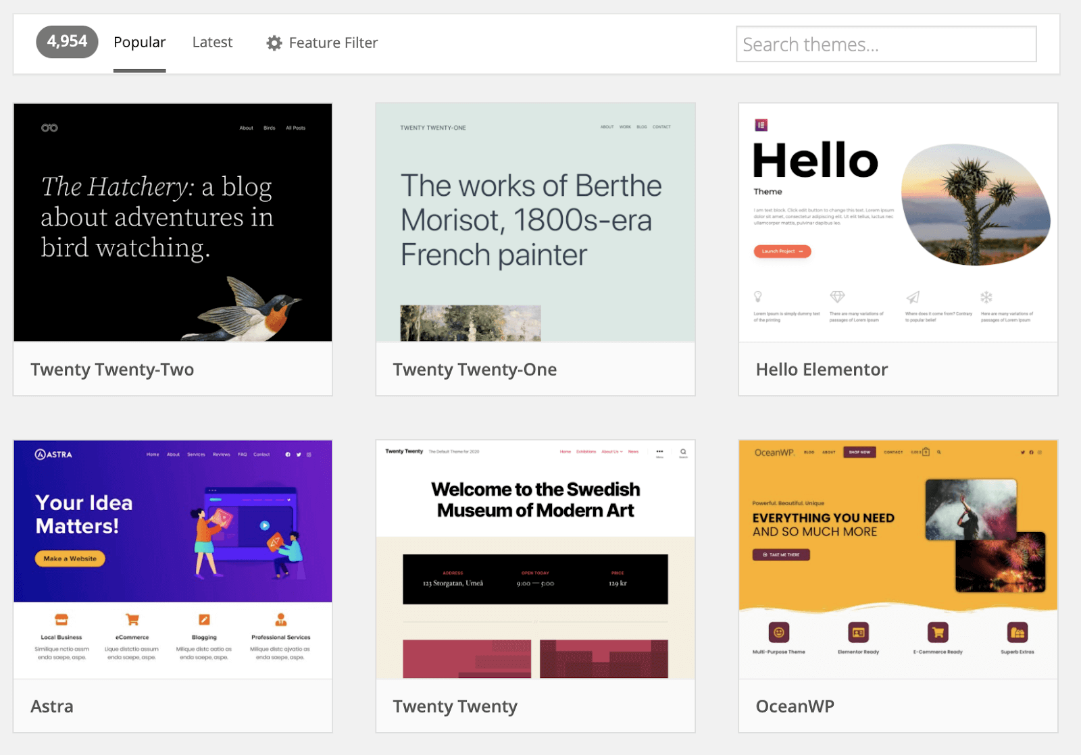Image resolution: width=1081 pixels, height=755 pixels.
Task: Select the Elementor Ready icon in OceanWP preview
Action: pos(858,632)
